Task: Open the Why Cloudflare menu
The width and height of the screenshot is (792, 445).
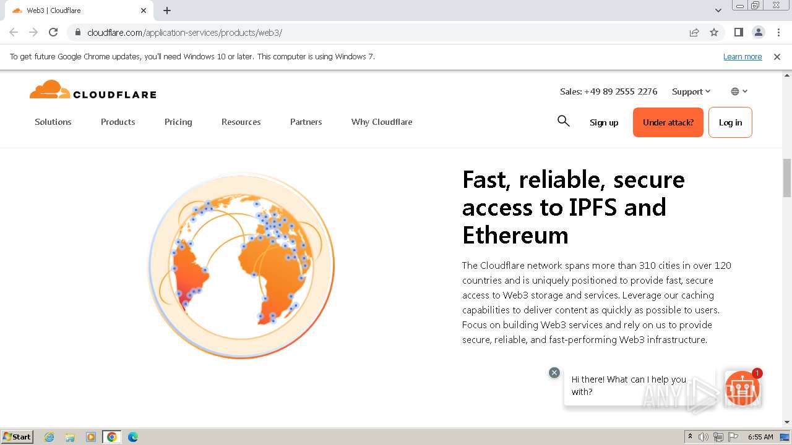Action: pos(382,122)
